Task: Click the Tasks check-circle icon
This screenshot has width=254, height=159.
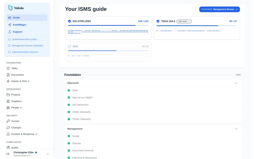Action: click(8, 68)
